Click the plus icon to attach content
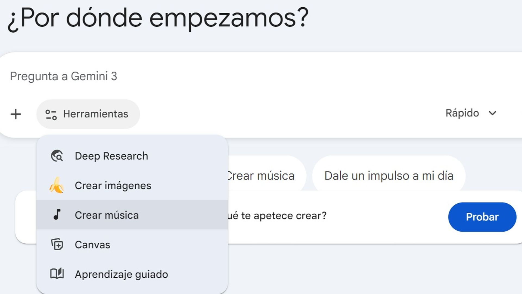This screenshot has height=294, width=522. tap(15, 114)
